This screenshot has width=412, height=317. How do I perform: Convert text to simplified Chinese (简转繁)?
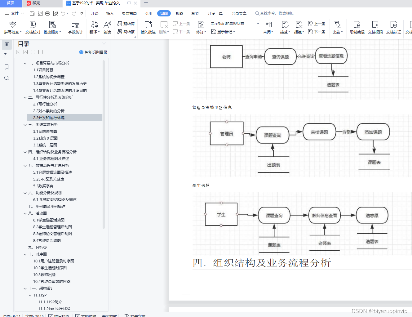tap(126, 32)
